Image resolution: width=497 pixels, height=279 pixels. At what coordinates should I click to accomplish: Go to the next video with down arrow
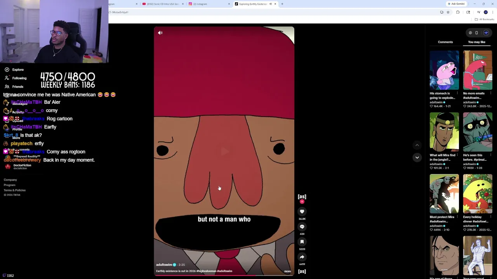coord(417,157)
